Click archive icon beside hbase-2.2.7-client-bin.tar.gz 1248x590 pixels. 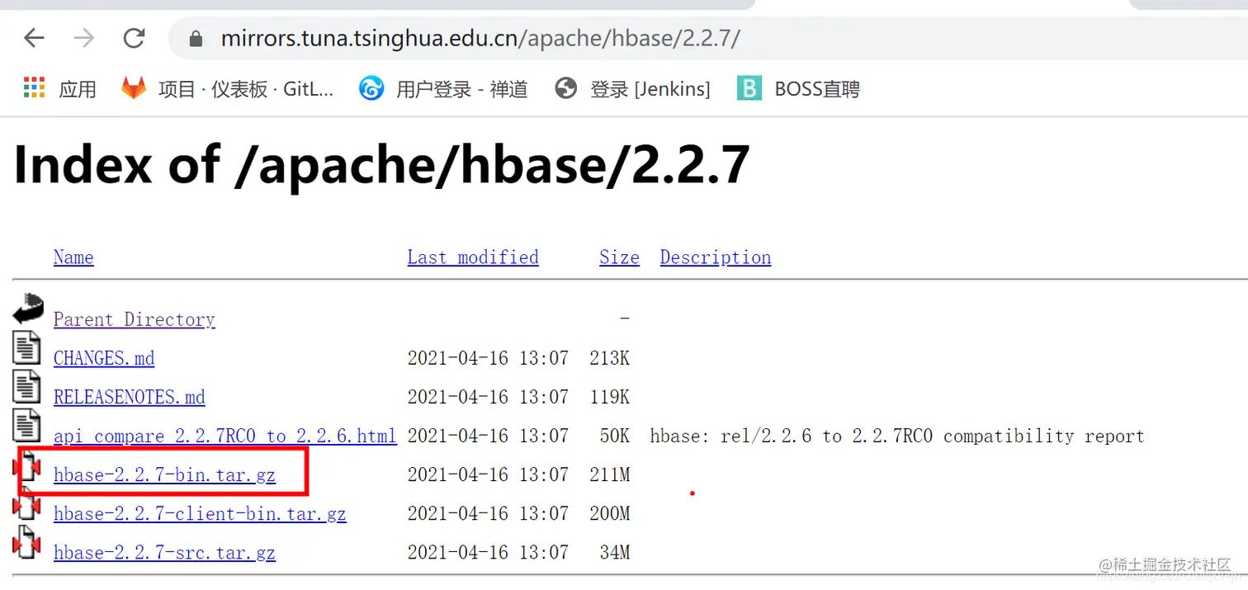click(x=26, y=503)
